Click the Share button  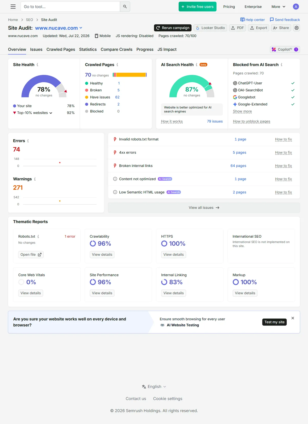coord(281,28)
